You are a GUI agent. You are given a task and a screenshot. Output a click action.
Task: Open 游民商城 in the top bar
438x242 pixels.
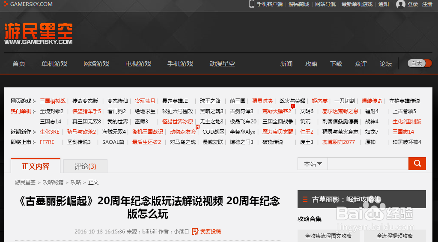[299, 4]
